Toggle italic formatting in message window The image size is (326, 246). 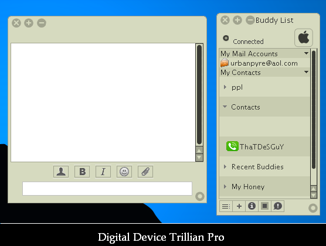coord(103,172)
